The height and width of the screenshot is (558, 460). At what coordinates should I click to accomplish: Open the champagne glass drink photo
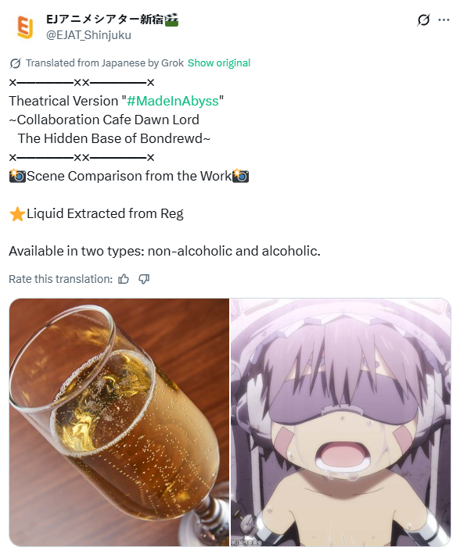[119, 422]
